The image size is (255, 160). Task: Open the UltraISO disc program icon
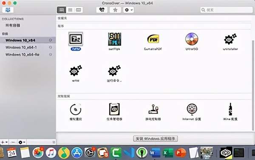pos(192,39)
